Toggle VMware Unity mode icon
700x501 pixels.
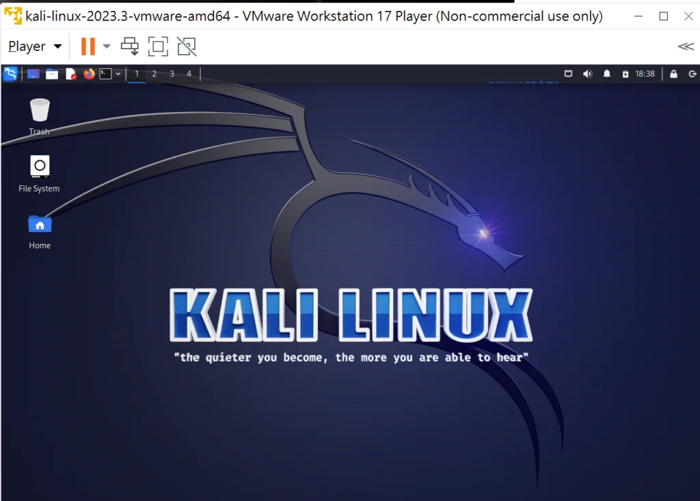pos(187,46)
